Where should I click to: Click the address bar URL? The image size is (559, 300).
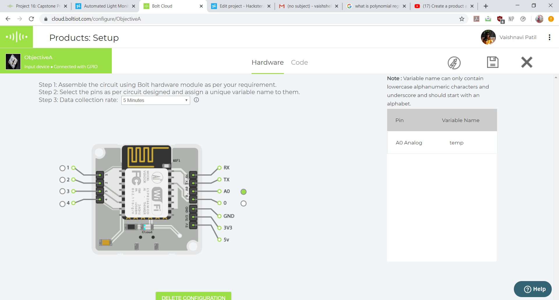pos(96,19)
